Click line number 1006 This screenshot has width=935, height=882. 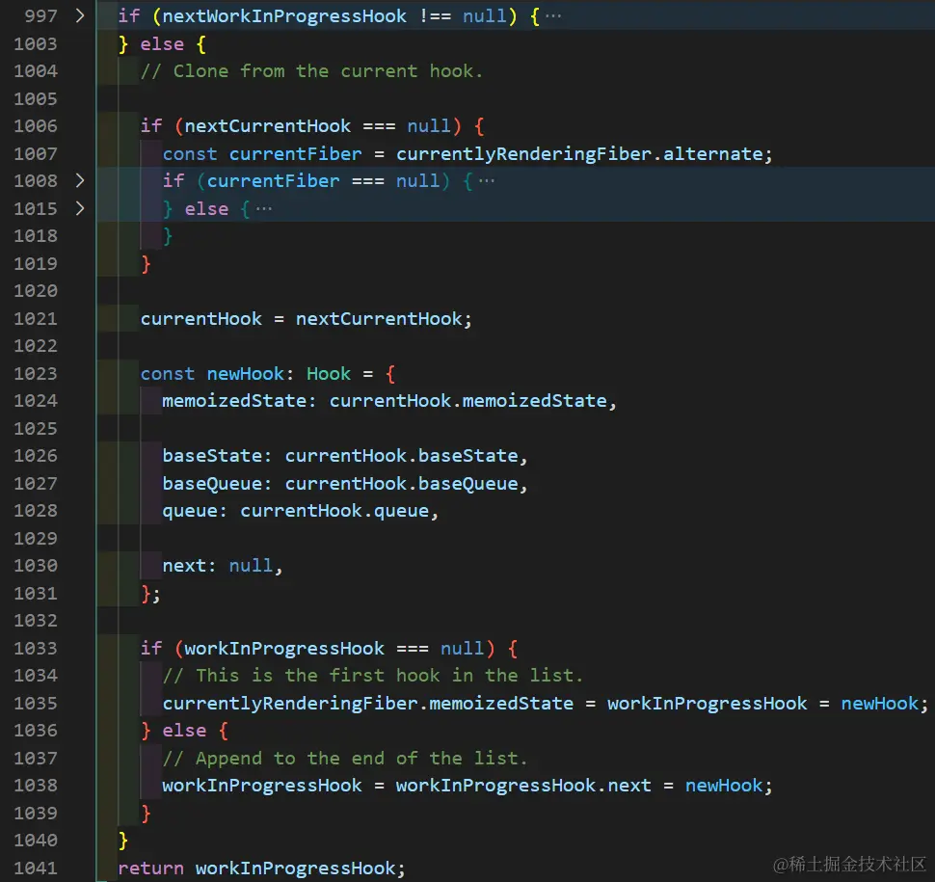coord(36,126)
